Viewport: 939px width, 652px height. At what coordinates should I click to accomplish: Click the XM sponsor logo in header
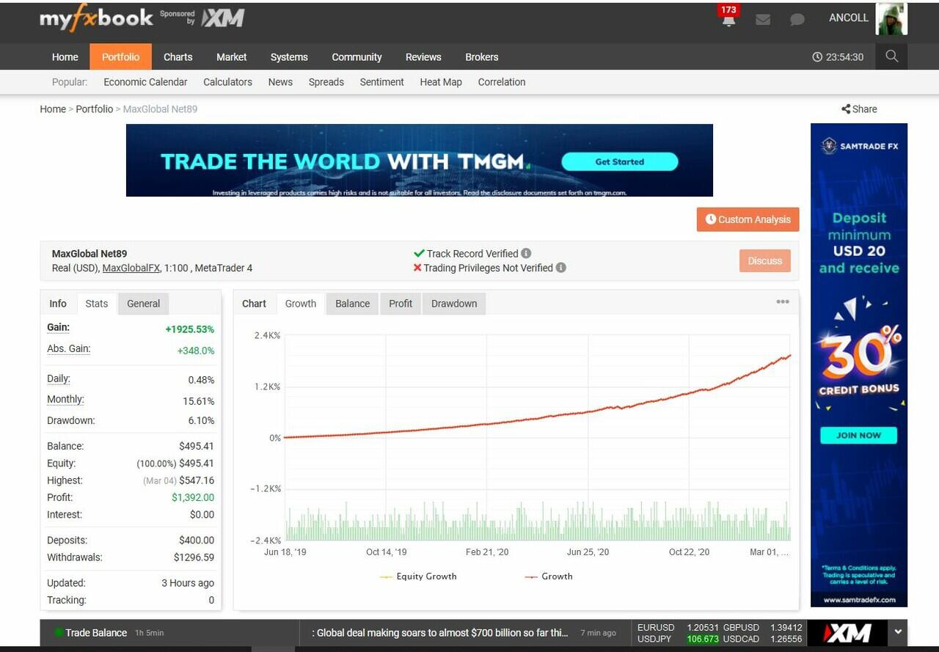tap(223, 18)
